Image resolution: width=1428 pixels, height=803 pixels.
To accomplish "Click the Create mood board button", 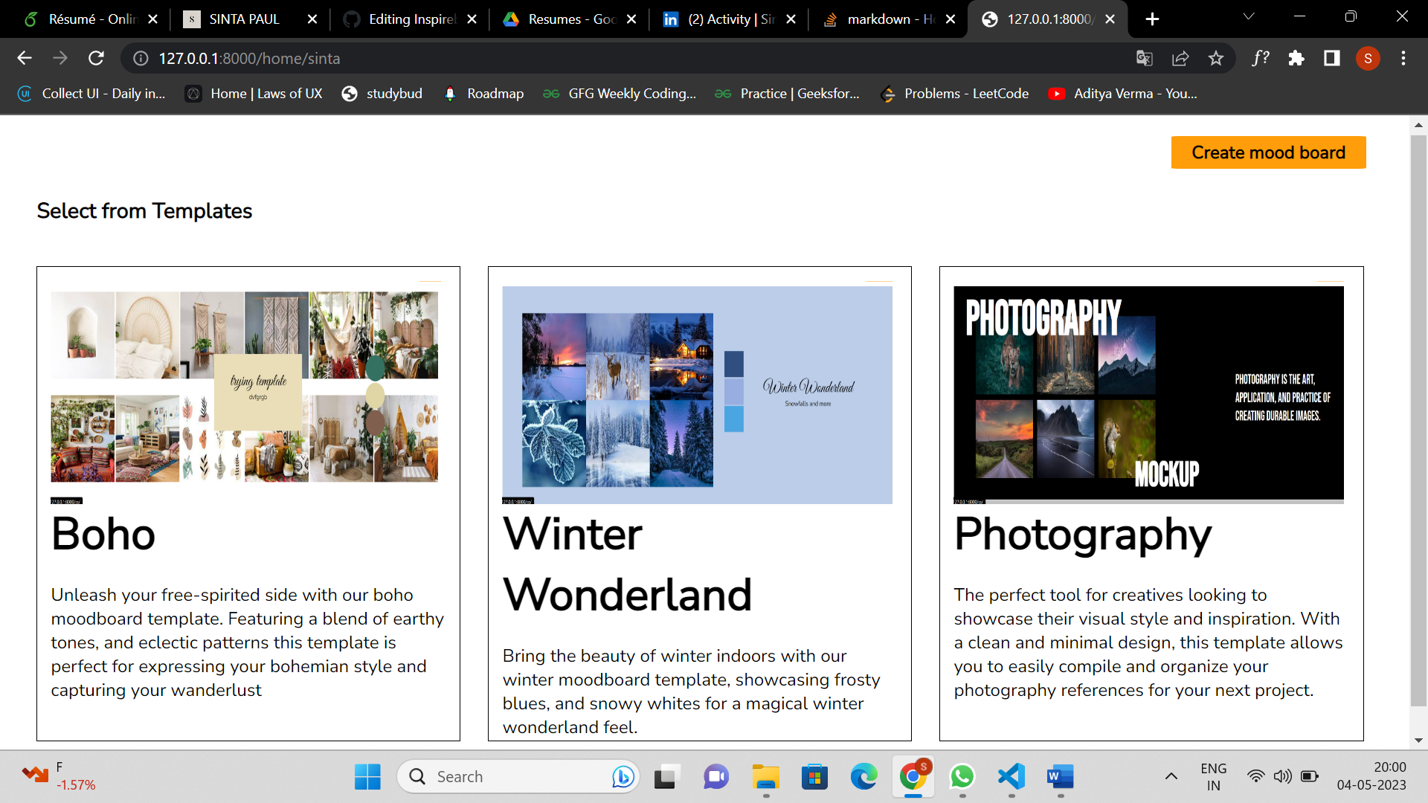I will tap(1268, 152).
